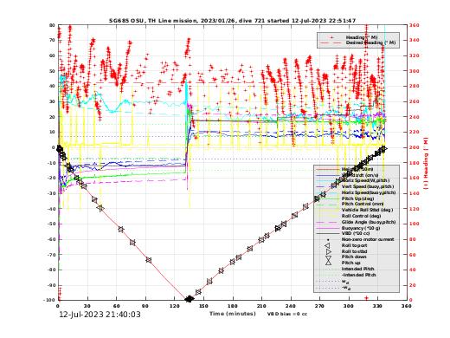This screenshot has width=450, height=338.
Task: Click the VBD (*10 cc) legend entry
Action: [357, 233]
